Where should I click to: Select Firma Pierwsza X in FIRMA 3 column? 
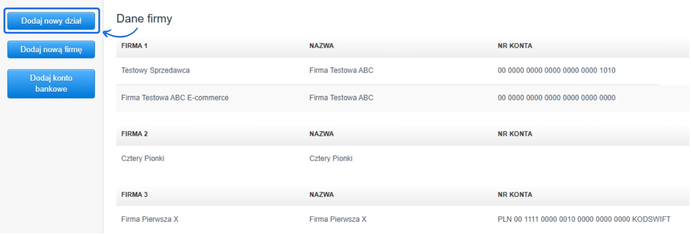(150, 219)
